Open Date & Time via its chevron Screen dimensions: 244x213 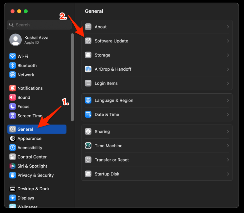[x=228, y=115]
